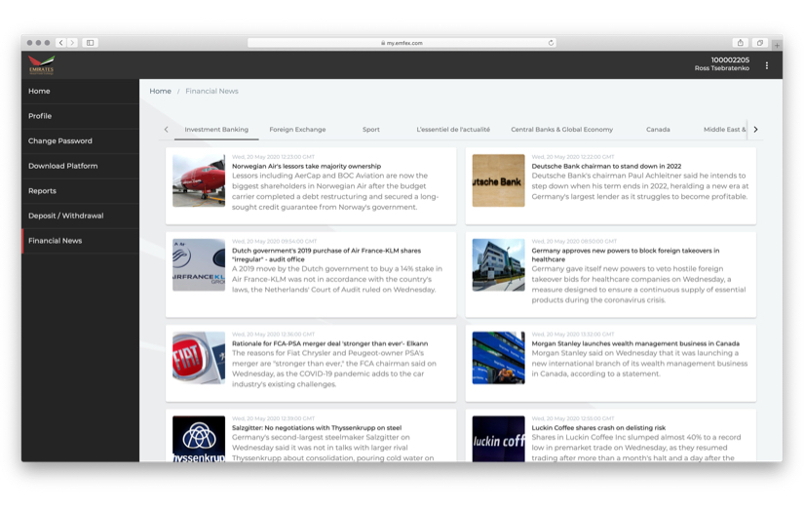Open Profile in the sidebar

click(x=80, y=116)
